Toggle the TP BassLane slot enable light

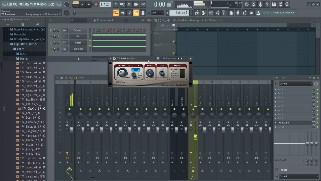(x=317, y=123)
